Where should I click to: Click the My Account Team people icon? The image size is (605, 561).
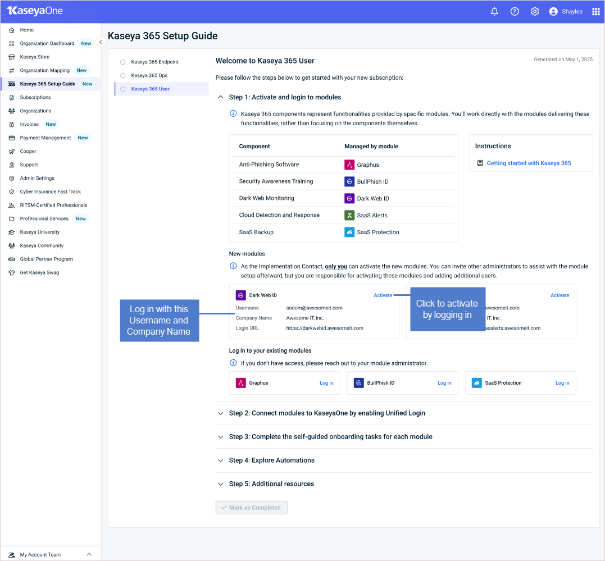(x=12, y=555)
